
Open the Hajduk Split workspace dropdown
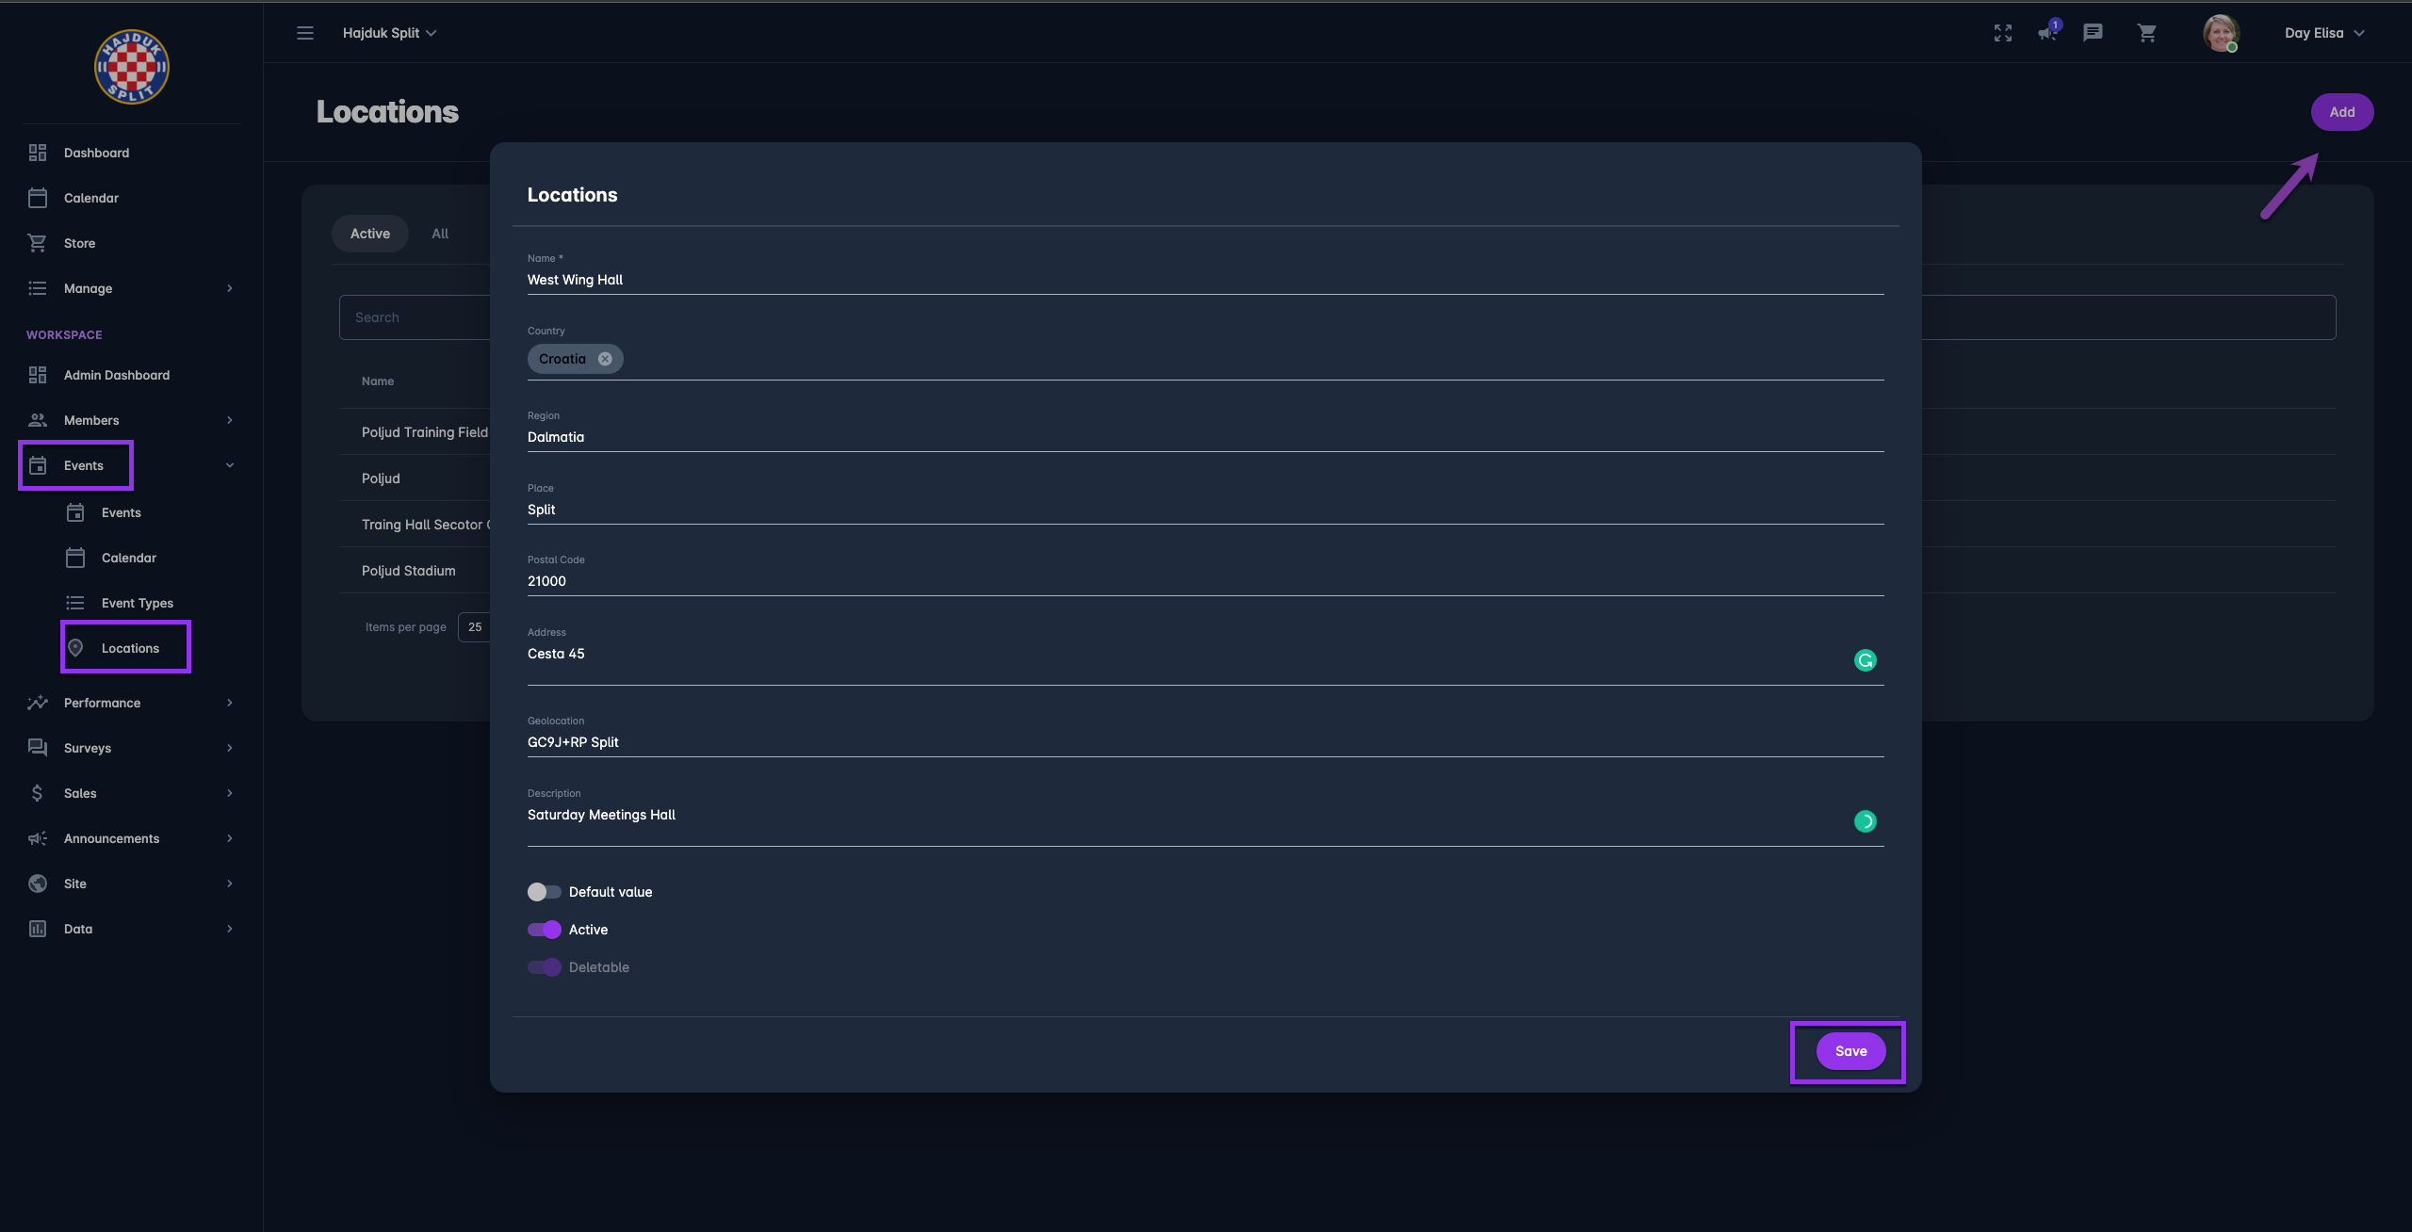(389, 33)
